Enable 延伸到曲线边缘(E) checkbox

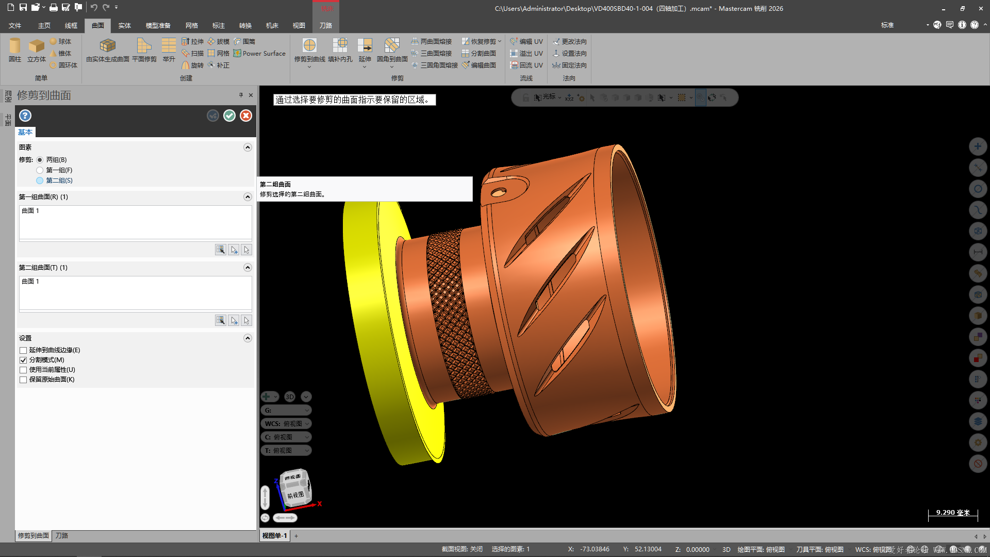coord(23,350)
